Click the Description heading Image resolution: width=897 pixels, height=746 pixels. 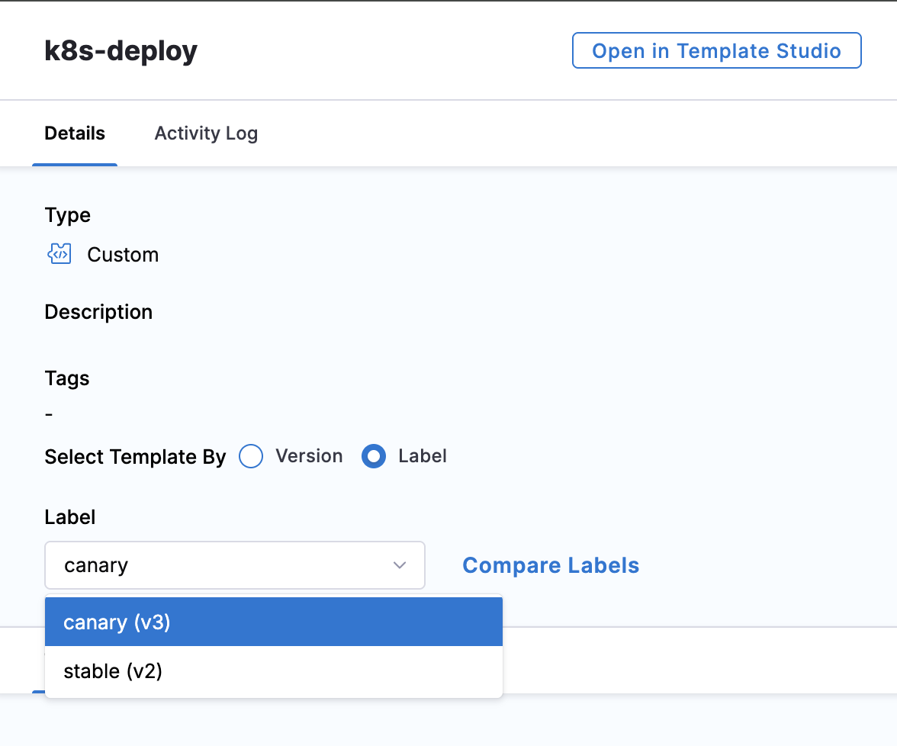(x=98, y=313)
